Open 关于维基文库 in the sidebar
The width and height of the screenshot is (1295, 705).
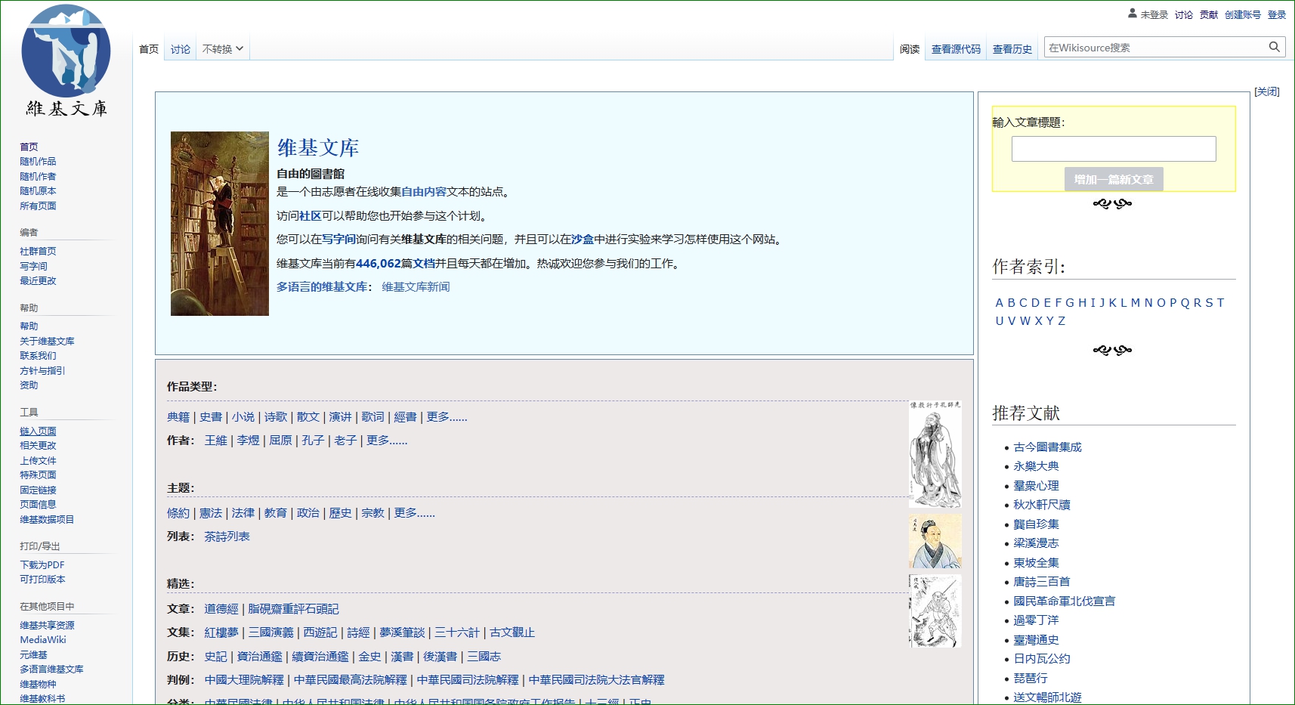47,341
